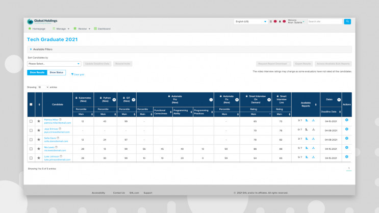Expand the Python (New) column group

pos(114,100)
